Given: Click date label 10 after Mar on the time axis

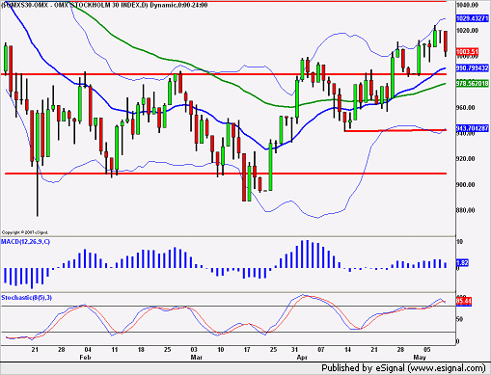Looking at the screenshot, I should (221, 350).
